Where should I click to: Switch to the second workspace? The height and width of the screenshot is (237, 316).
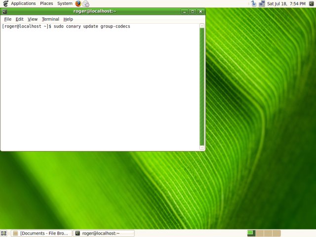click(x=260, y=234)
